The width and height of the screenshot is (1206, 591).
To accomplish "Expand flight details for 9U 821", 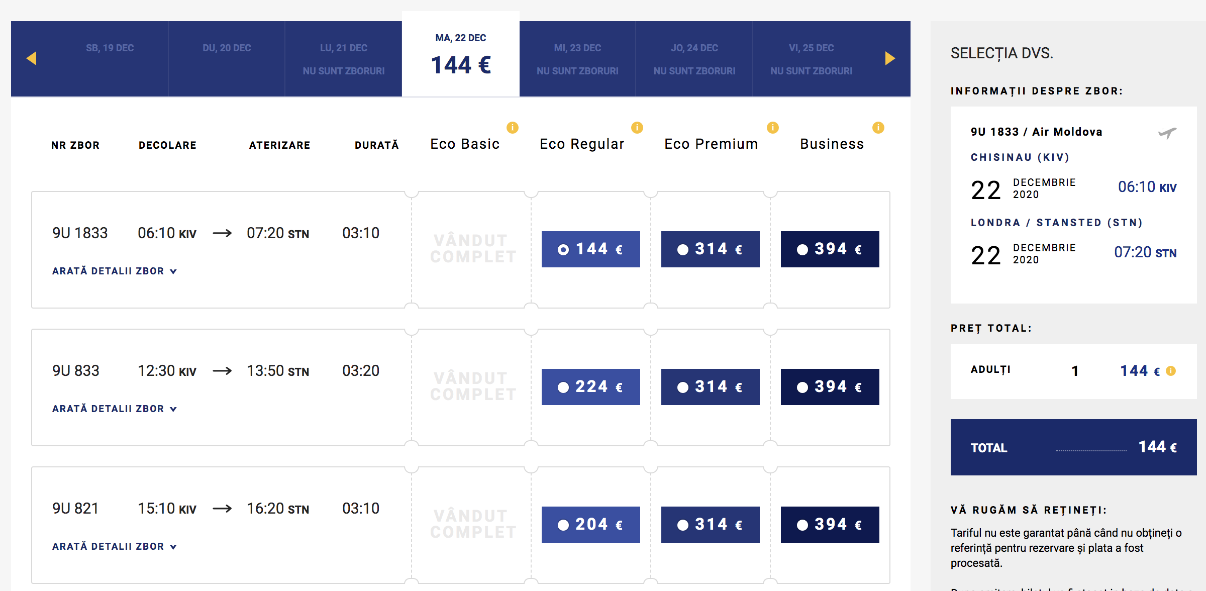I will click(x=115, y=547).
